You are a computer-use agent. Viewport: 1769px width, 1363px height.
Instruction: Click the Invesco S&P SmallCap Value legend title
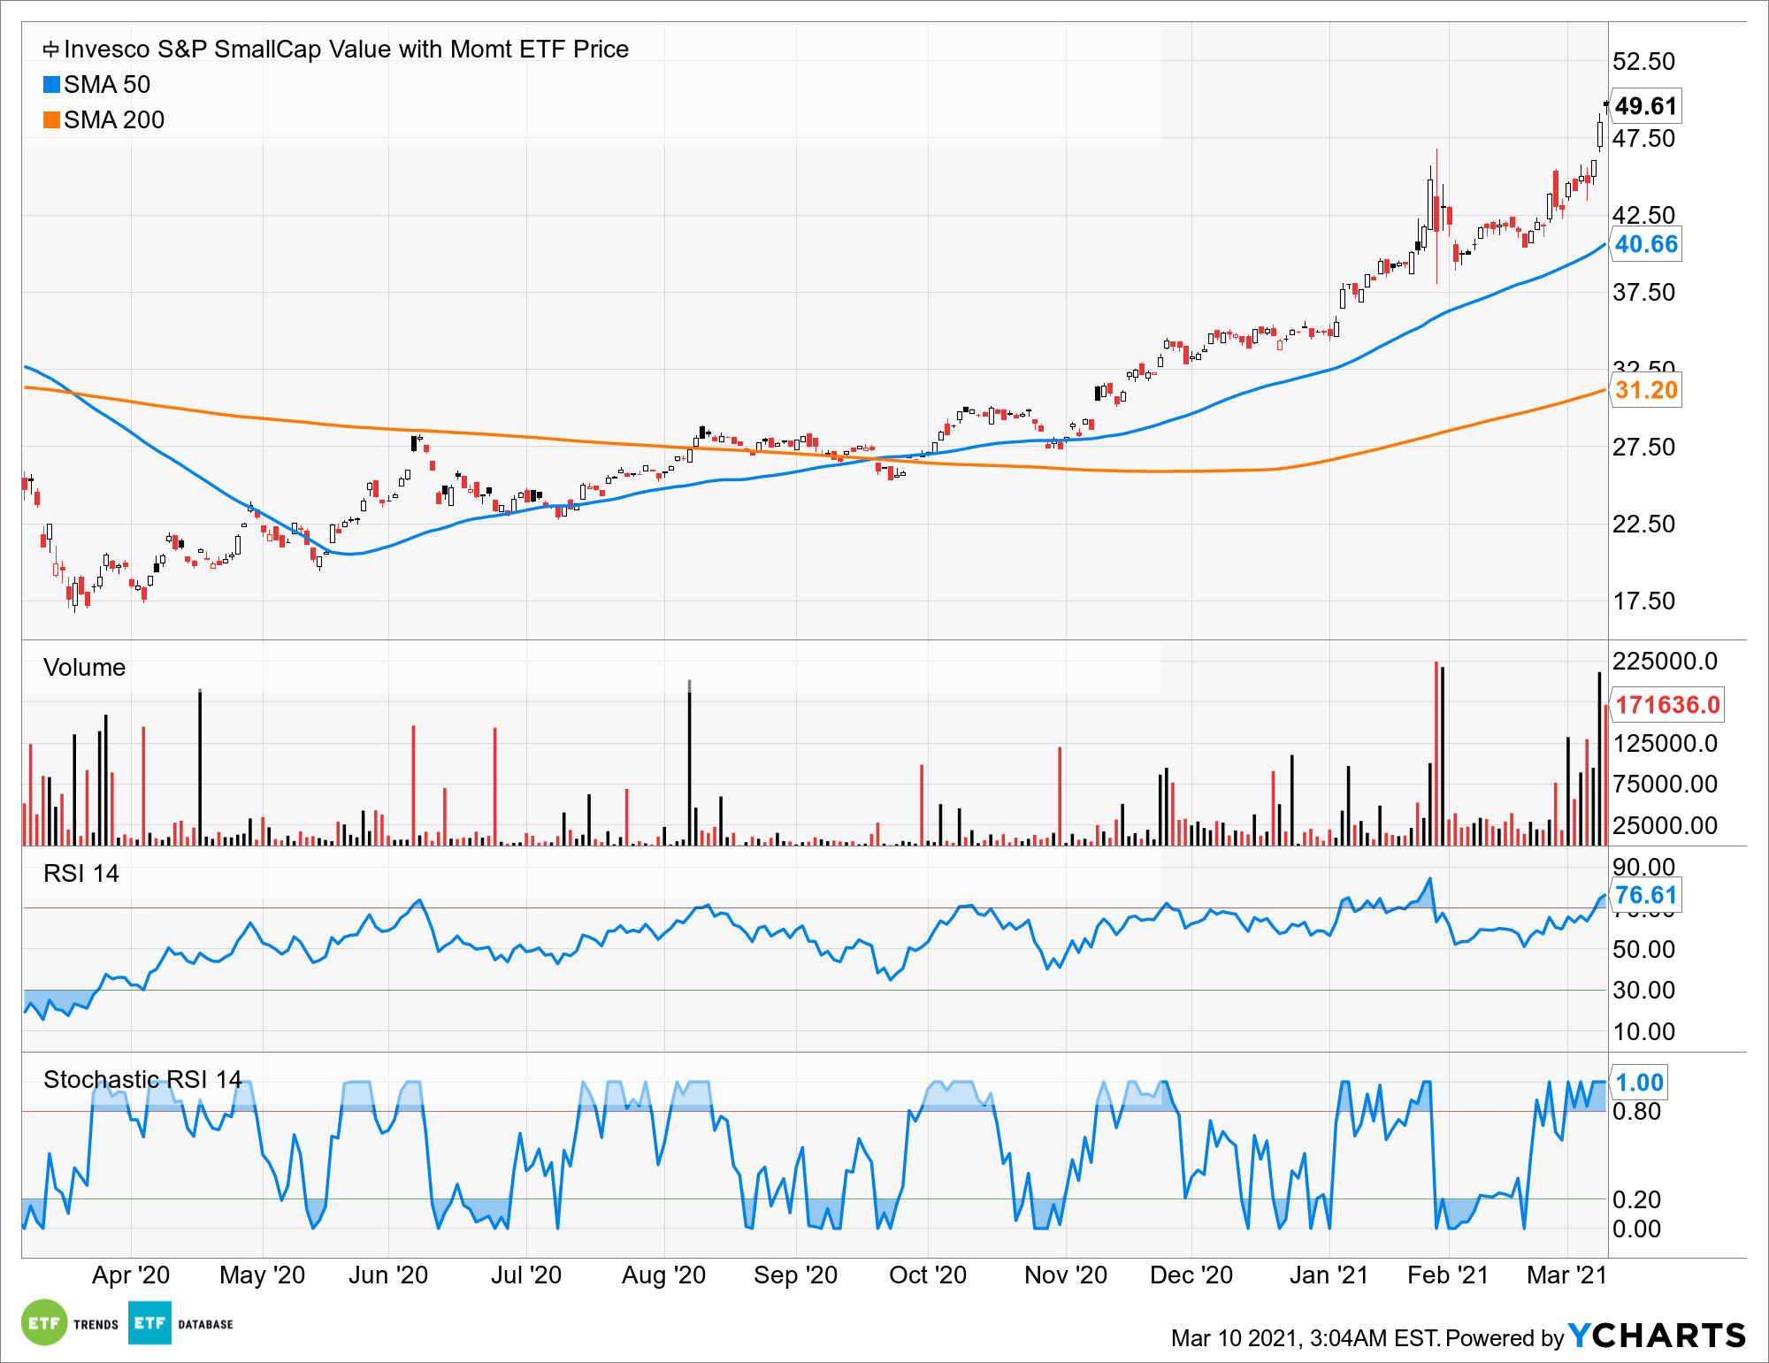coord(346,50)
